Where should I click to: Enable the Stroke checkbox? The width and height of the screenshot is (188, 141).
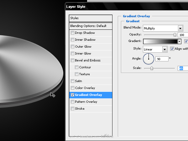pyautogui.click(x=72, y=108)
